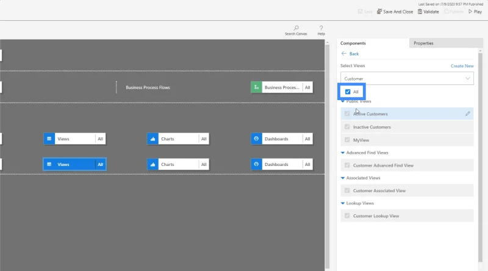Click the pencil edit icon for Active Customers

467,114
